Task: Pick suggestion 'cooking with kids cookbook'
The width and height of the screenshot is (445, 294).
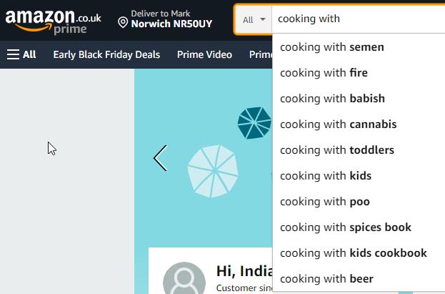Action: (354, 253)
